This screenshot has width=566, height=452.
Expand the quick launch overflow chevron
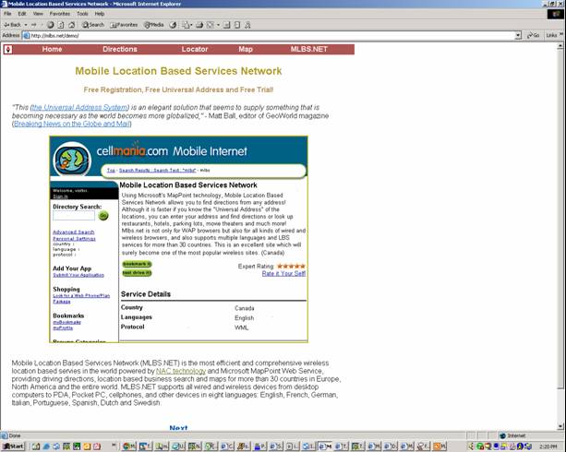[114, 445]
